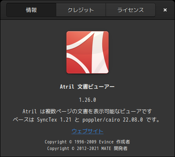The width and height of the screenshot is (175, 157).
Task: Close the about dialog
Action: pyautogui.click(x=165, y=10)
